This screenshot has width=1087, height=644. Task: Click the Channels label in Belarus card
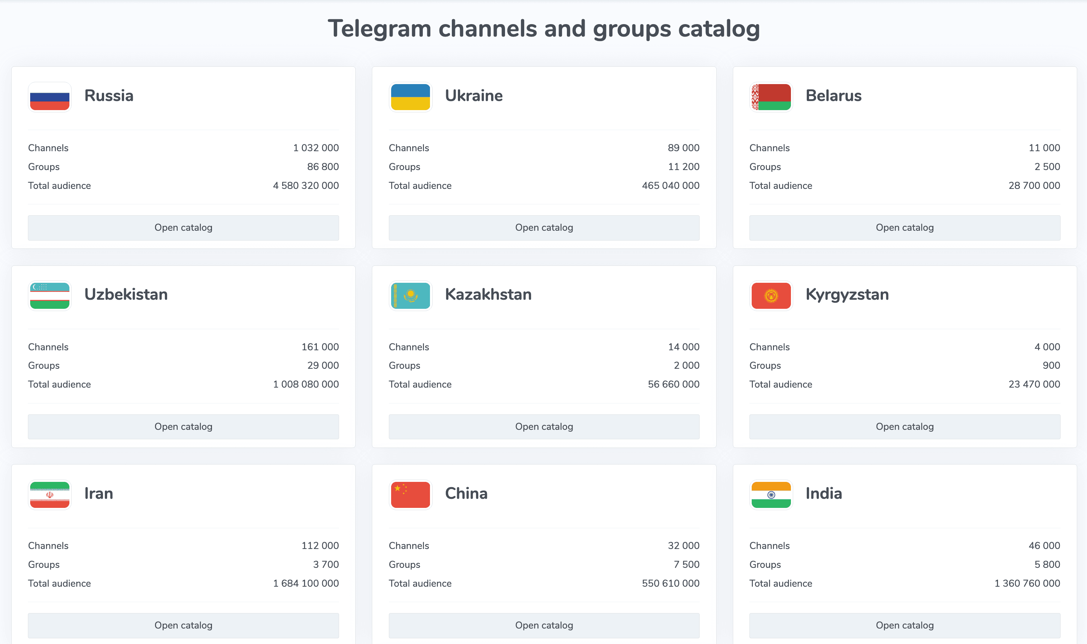coord(769,148)
